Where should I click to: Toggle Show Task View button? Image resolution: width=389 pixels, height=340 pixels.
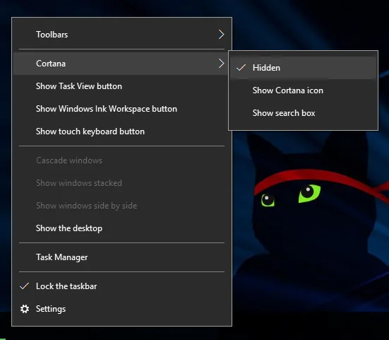122,86
